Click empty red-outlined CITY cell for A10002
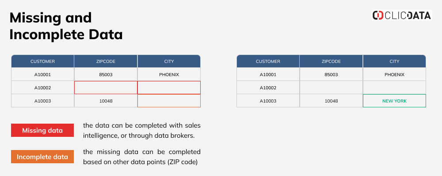The width and height of the screenshot is (442, 176). coord(169,88)
